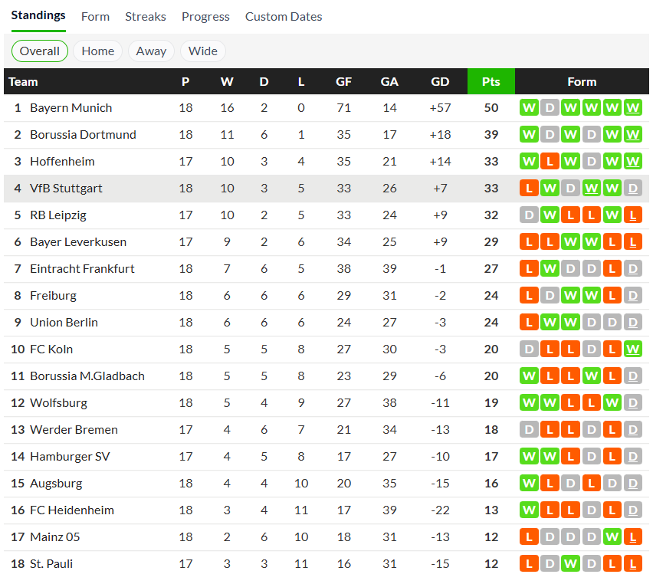Open the Streaks tab
The width and height of the screenshot is (653, 584).
point(146,16)
